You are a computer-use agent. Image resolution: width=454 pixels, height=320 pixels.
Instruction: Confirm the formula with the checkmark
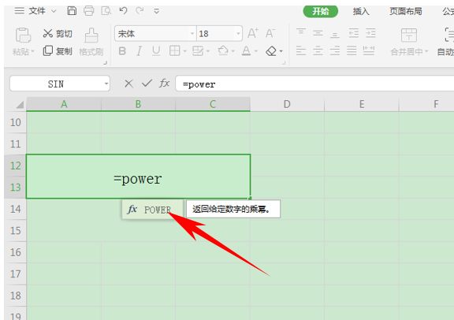click(147, 84)
